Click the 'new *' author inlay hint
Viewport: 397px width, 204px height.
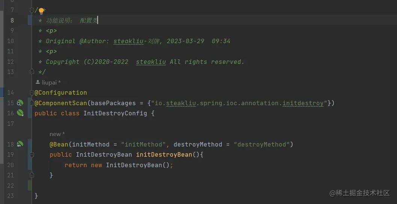pyautogui.click(x=57, y=134)
